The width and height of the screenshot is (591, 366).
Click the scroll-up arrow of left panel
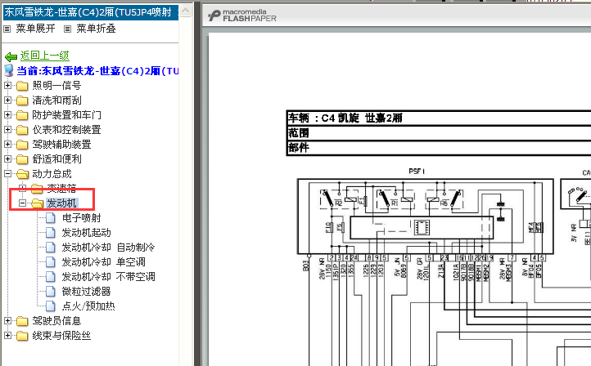[186, 10]
